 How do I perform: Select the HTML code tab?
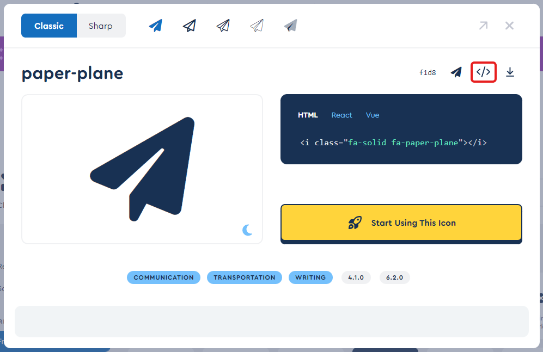pos(308,115)
